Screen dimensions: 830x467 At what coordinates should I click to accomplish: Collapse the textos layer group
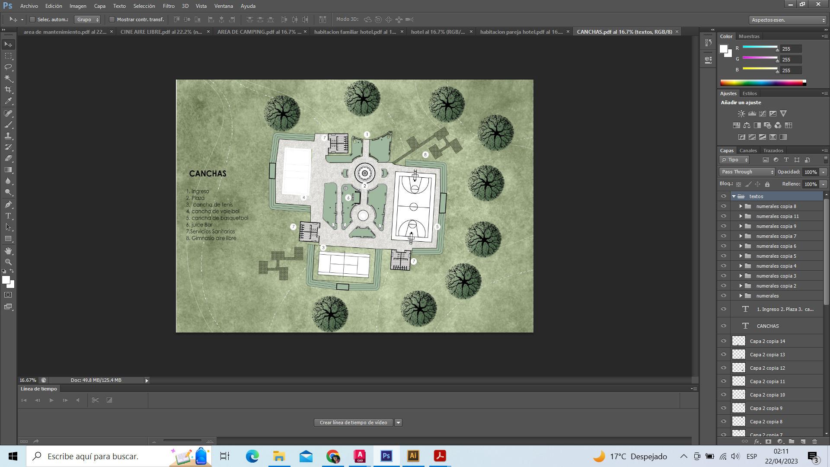734,196
